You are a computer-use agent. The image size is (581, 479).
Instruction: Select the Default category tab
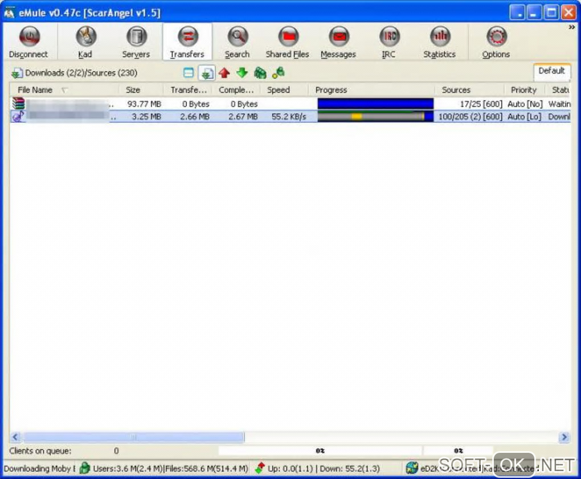552,71
